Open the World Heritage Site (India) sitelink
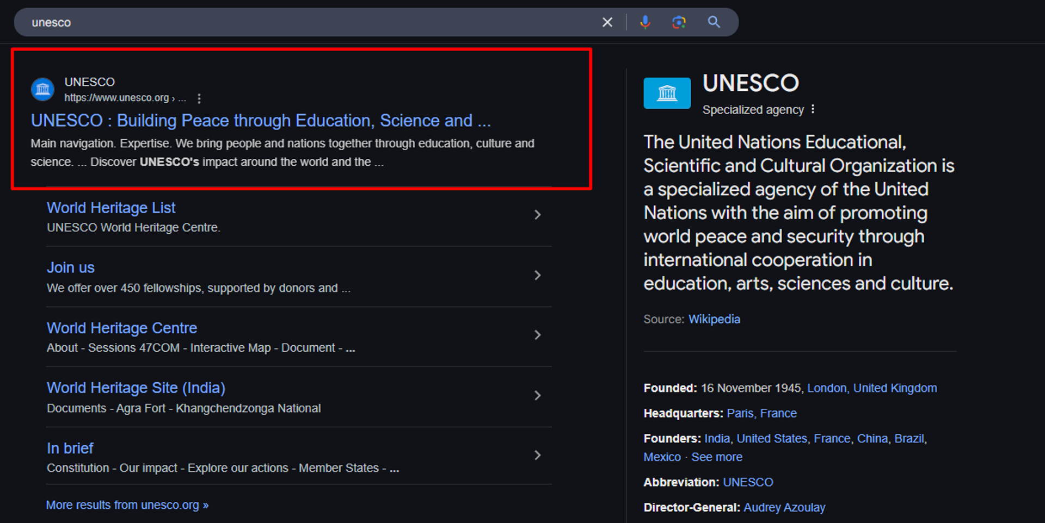This screenshot has width=1045, height=523. pyautogui.click(x=136, y=388)
